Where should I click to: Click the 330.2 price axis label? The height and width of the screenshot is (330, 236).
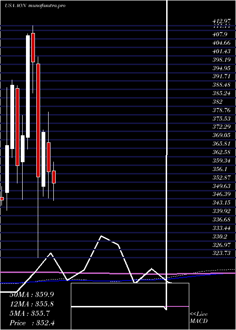click(220, 236)
